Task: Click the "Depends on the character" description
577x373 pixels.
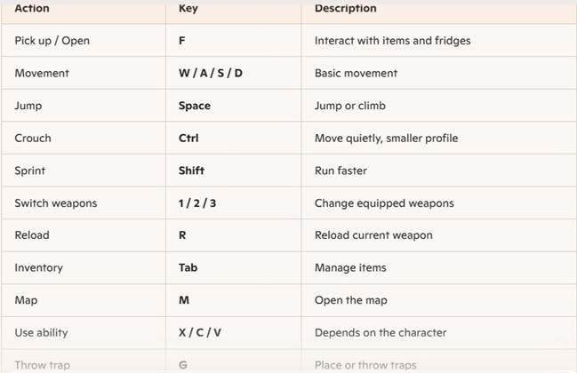Action: pyautogui.click(x=368, y=333)
